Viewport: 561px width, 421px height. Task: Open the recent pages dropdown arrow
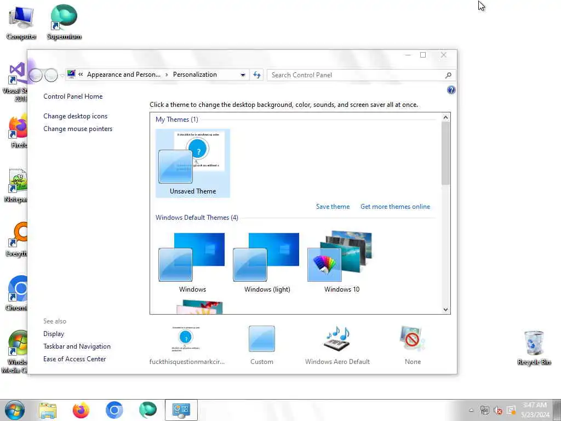tap(62, 75)
